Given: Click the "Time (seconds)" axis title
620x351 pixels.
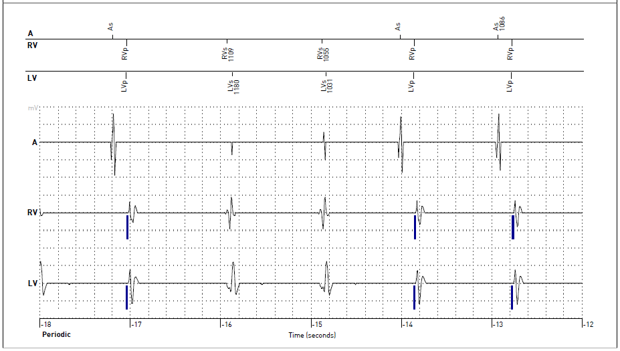Looking at the screenshot, I should [312, 335].
